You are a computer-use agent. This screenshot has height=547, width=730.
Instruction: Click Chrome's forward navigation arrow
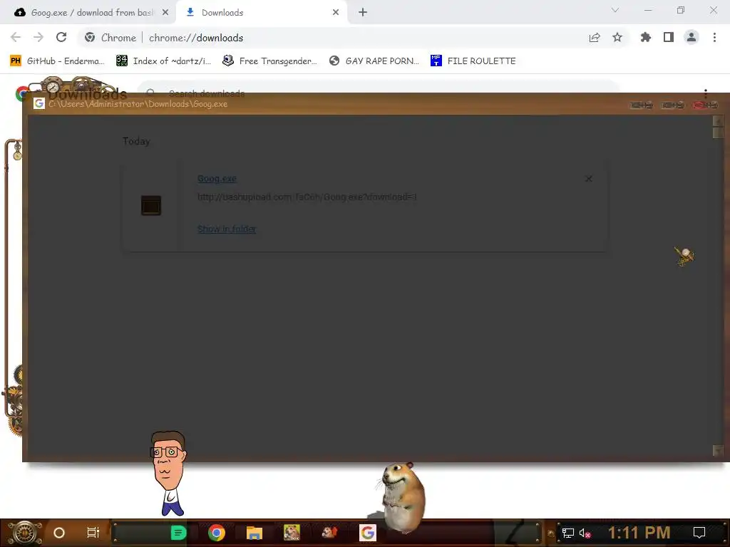[38, 38]
